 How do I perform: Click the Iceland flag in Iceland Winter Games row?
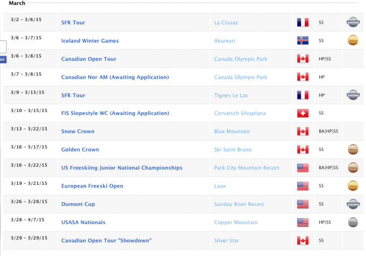[x=302, y=40]
